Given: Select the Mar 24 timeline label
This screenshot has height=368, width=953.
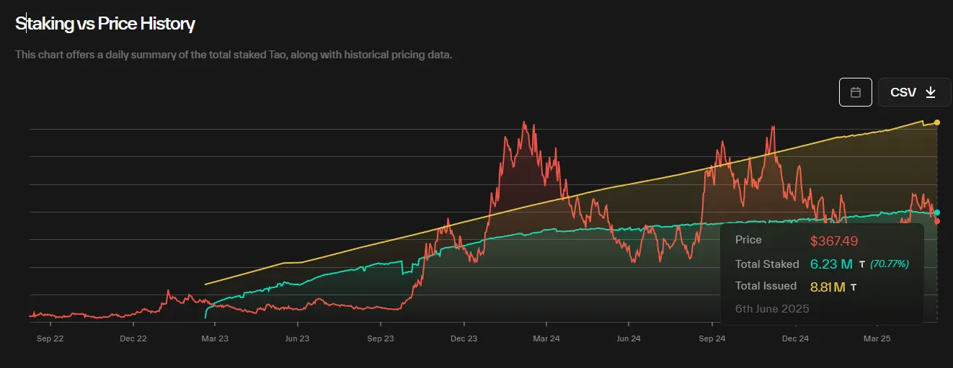Looking at the screenshot, I should (546, 338).
